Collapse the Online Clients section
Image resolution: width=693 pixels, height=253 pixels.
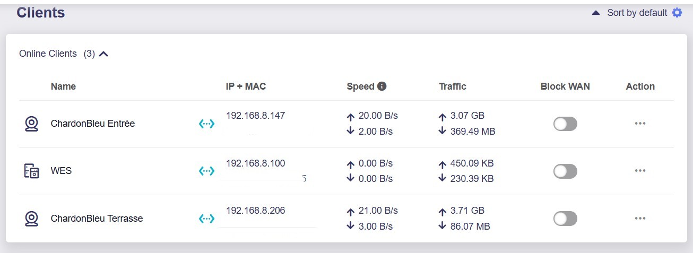(x=103, y=54)
